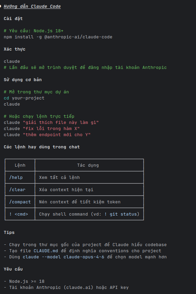Viewport: 196px width, 294px height.
Task: Click the "fix lỗi trong hàm X" command
Action: [42, 129]
